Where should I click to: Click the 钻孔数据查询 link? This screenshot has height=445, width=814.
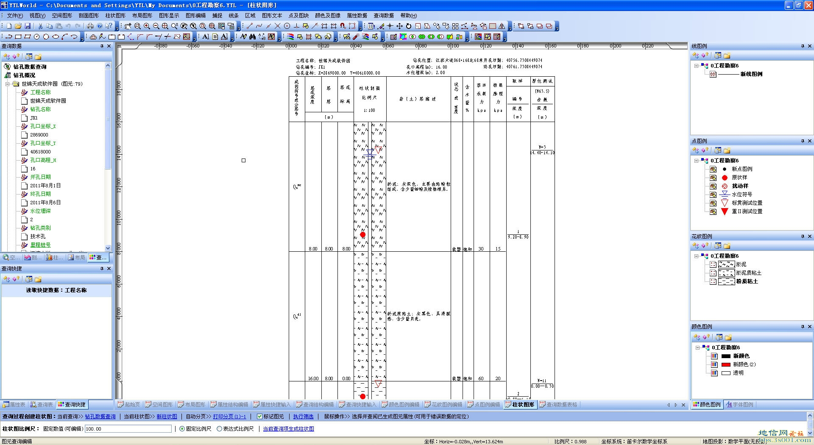(100, 417)
